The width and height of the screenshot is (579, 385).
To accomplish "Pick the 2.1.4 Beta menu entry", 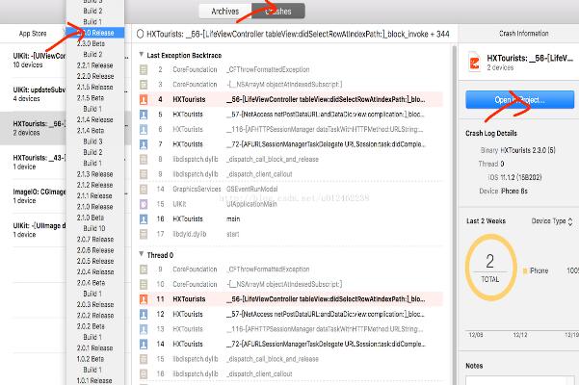I will pyautogui.click(x=95, y=131).
